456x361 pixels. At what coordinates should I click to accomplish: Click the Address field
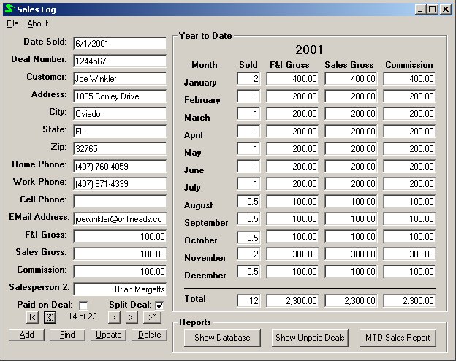[120, 96]
